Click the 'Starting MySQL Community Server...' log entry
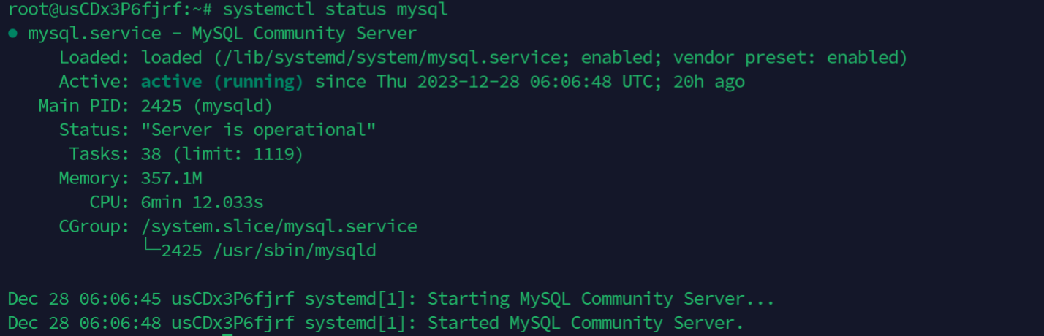 600,299
